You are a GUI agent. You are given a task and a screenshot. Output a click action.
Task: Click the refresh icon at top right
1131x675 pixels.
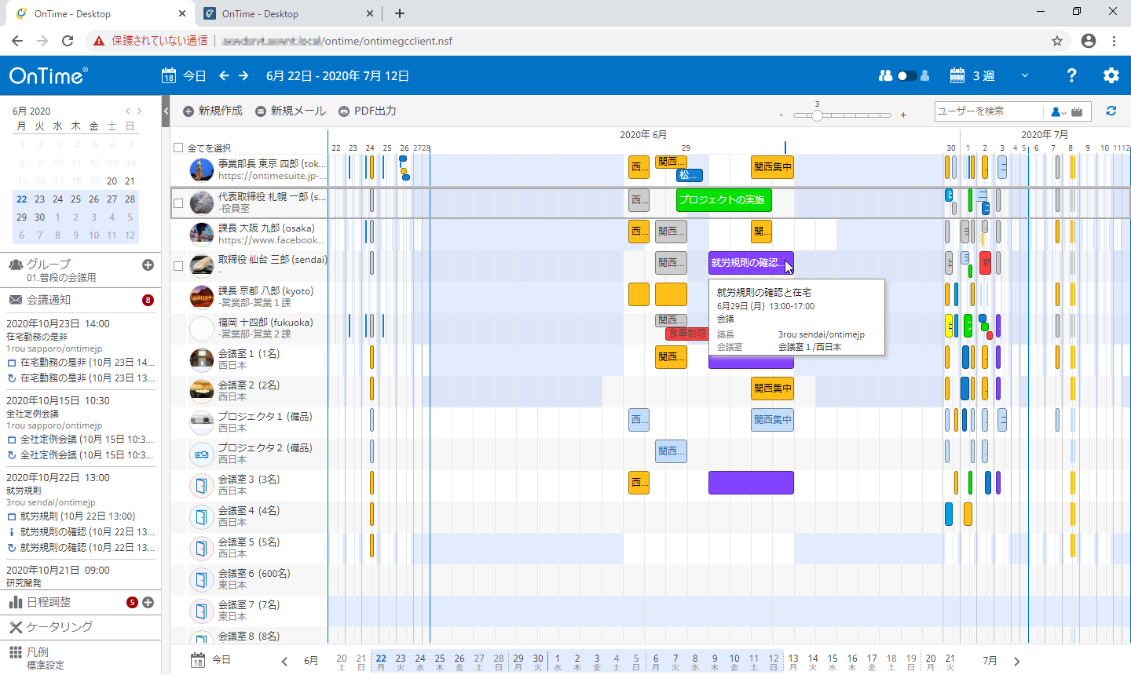[1111, 111]
